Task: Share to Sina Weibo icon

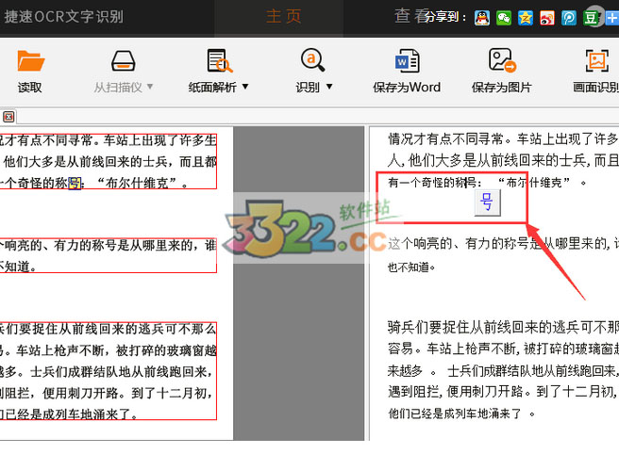Action: click(x=547, y=18)
